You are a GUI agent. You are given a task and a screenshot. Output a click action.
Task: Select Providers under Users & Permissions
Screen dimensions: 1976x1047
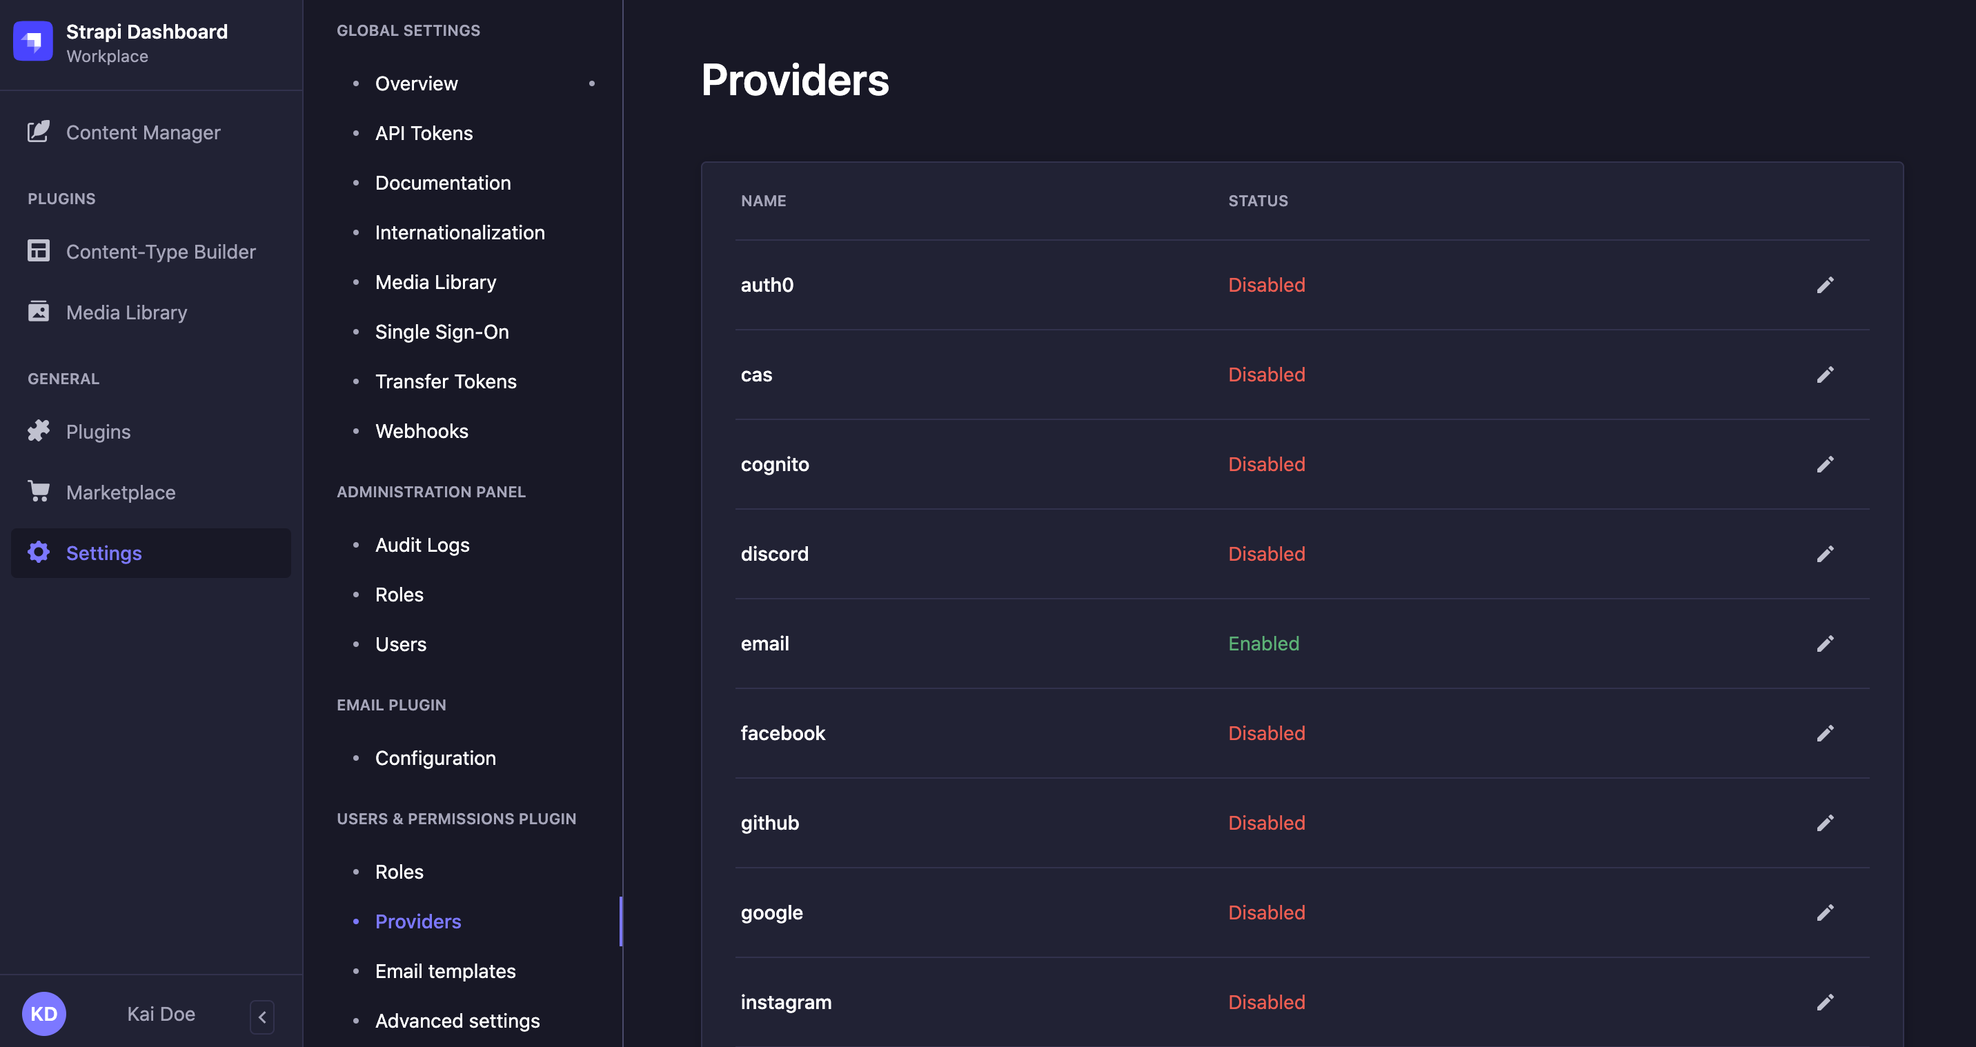point(417,921)
